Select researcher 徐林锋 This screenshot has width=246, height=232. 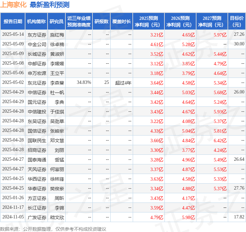click(57, 179)
